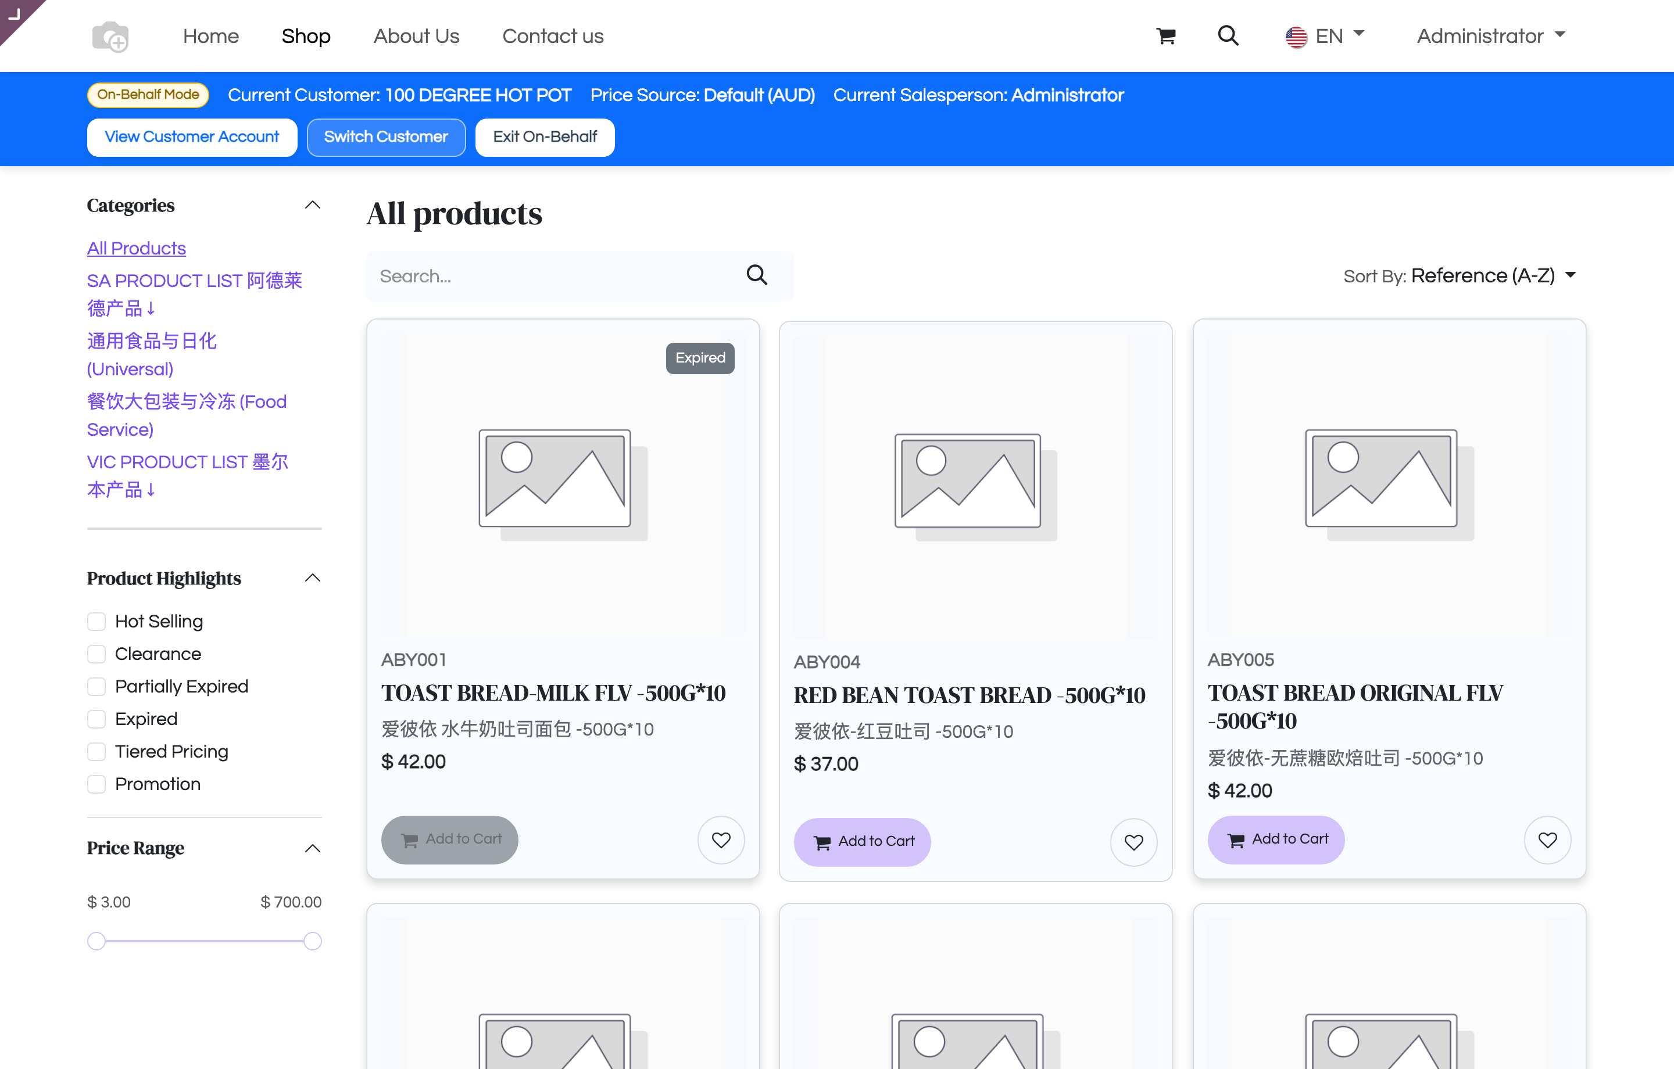Open the Universal food category link
This screenshot has height=1069, width=1674.
(152, 354)
